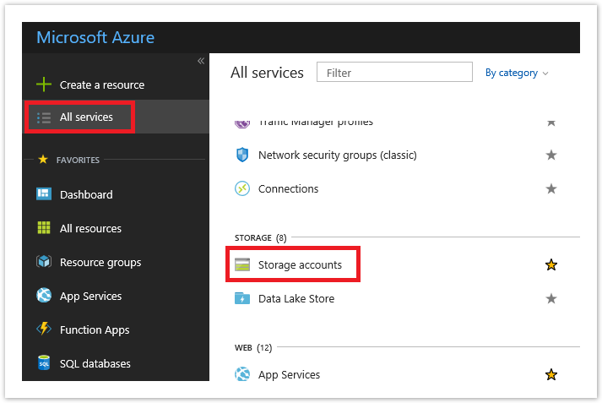Select All services in the sidebar
The height and width of the screenshot is (403, 602).
(86, 117)
